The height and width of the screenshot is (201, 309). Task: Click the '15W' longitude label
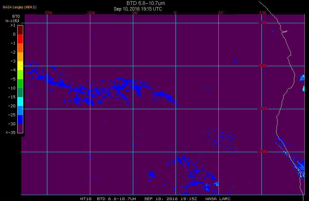click(49, 13)
